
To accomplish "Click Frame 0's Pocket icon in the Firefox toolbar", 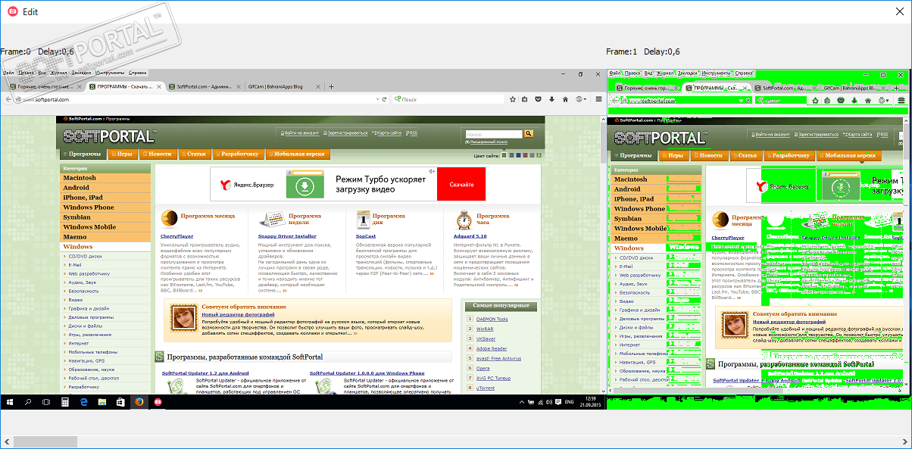I will click(538, 99).
